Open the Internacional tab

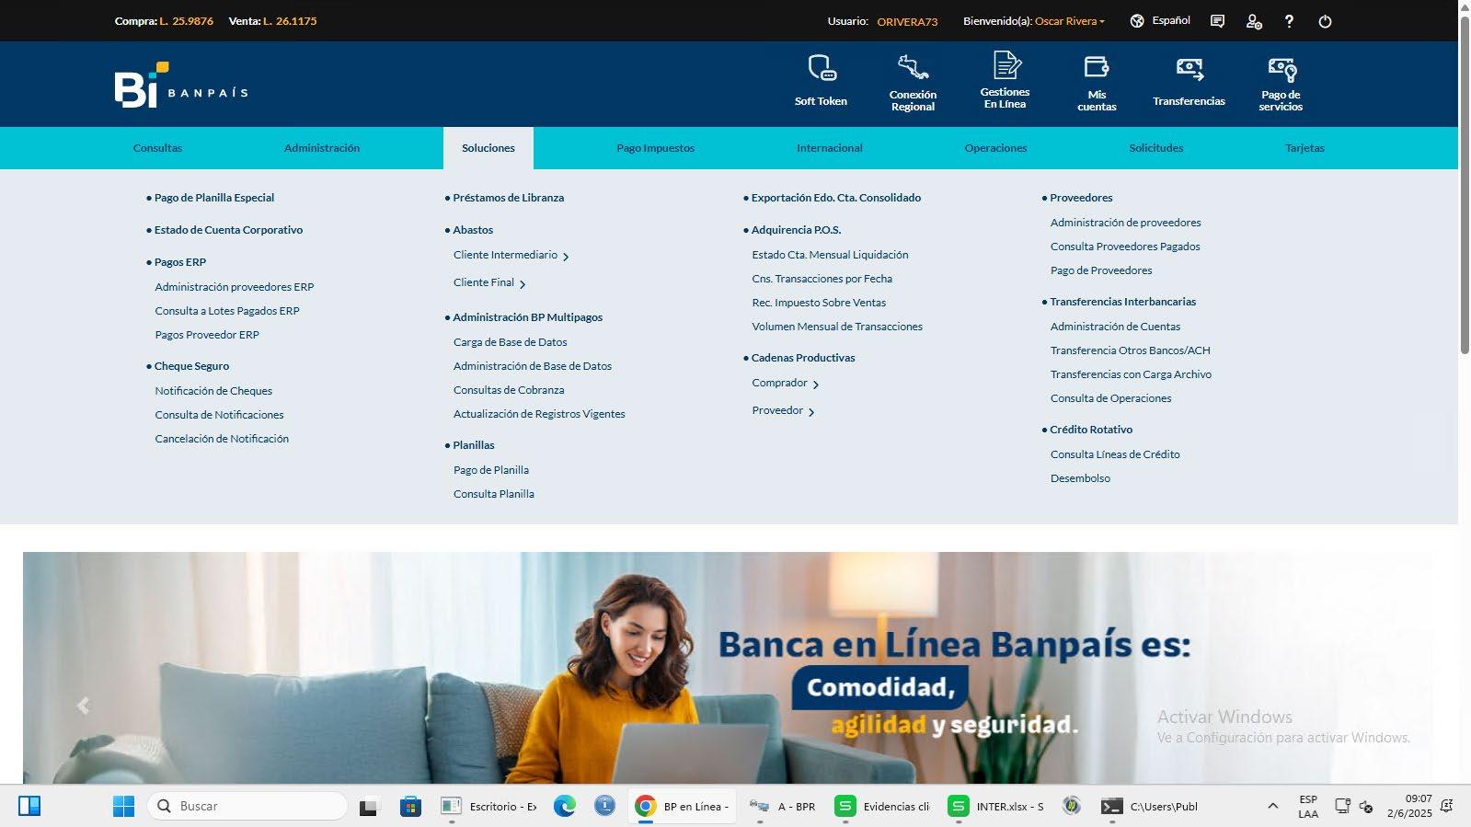tap(830, 148)
